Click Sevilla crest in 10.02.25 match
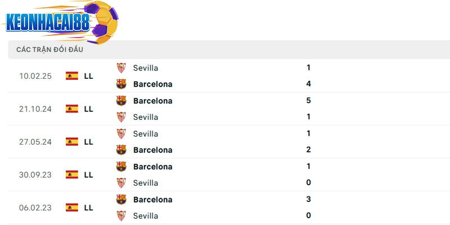This screenshot has width=450, height=225. [x=121, y=67]
